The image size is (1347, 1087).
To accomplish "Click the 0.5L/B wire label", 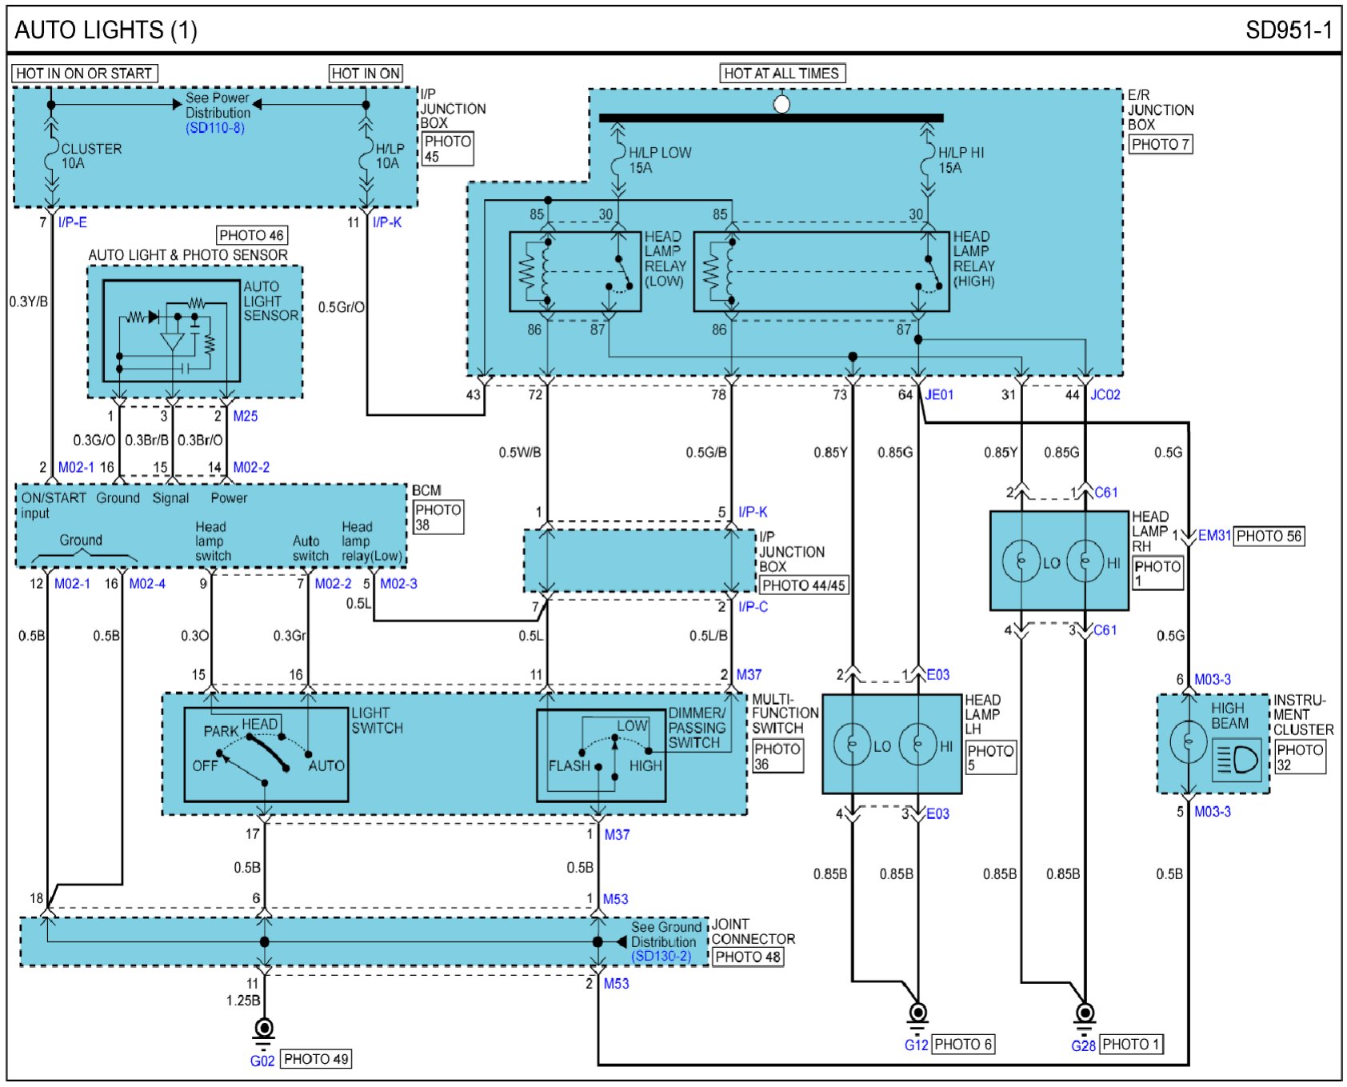I will (x=709, y=636).
